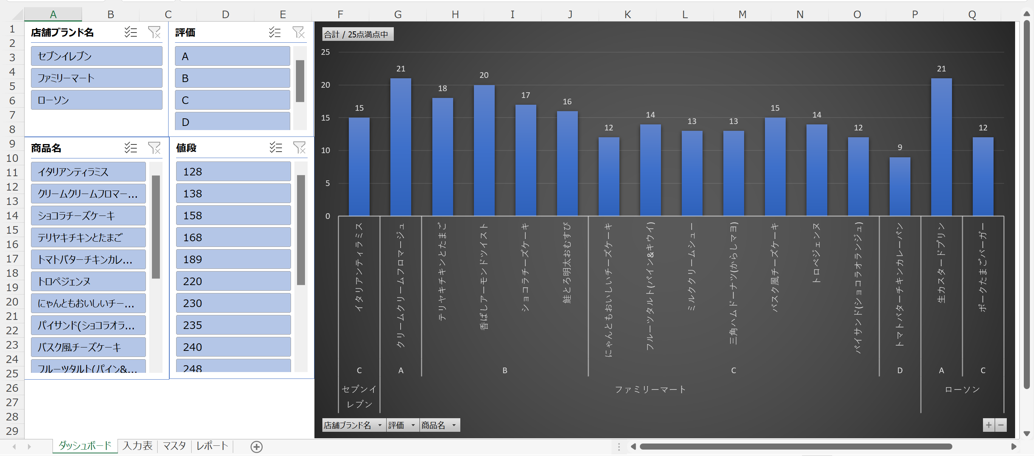1034x456 pixels.
Task: Click the 生カスタードプリン bar valued 21
Action: point(941,147)
